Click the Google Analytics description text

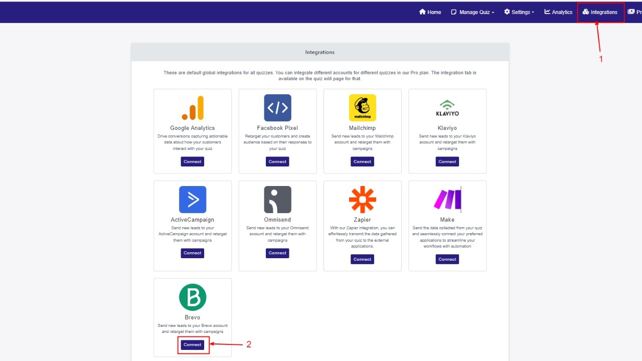[x=193, y=142]
